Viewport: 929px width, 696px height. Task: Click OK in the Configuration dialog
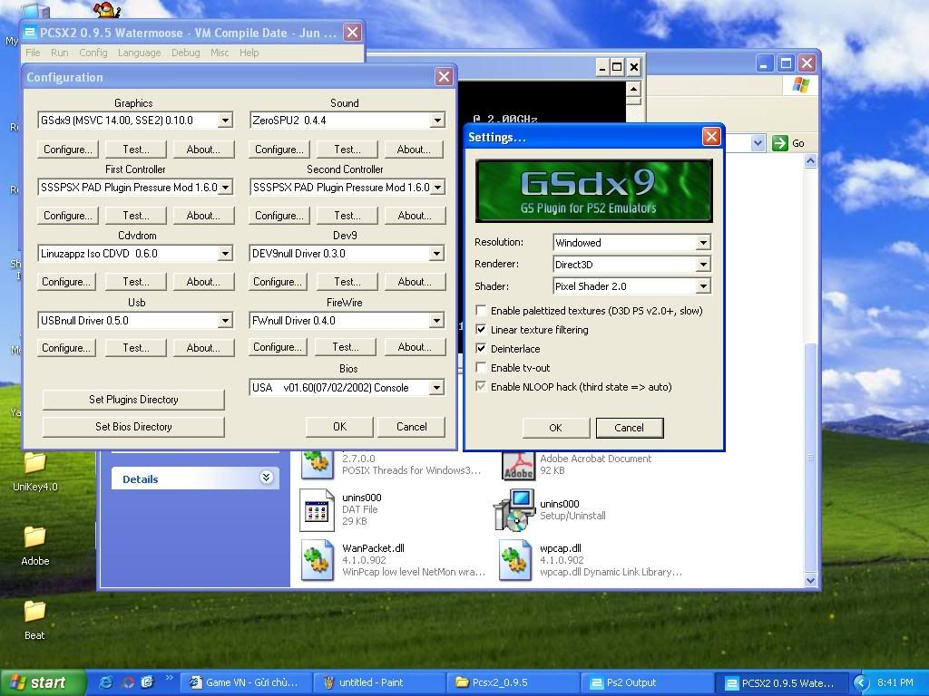pos(339,427)
